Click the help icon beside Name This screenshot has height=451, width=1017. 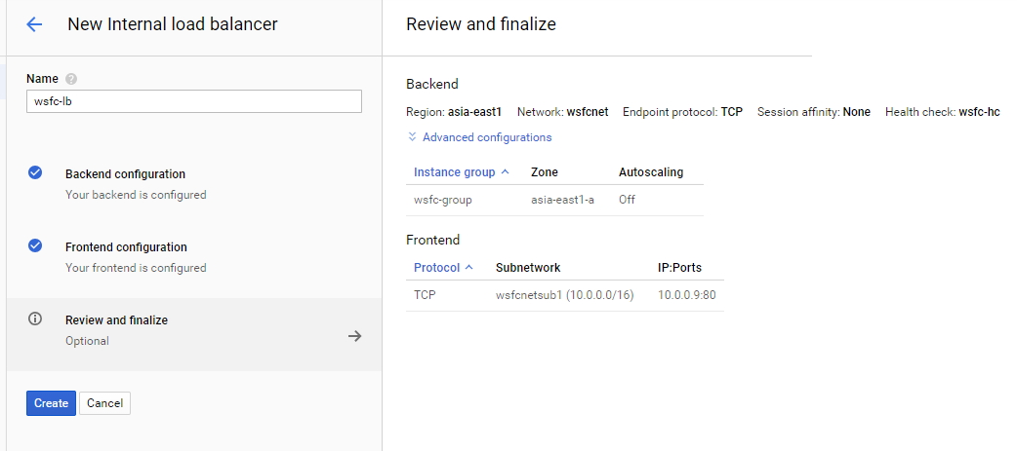click(71, 79)
